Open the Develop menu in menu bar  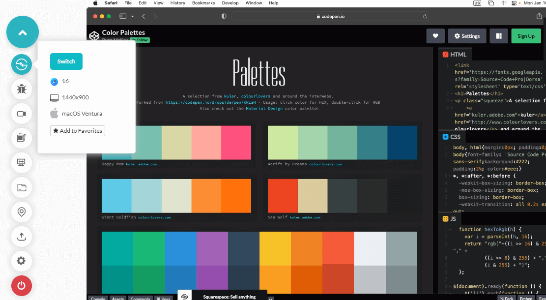tap(230, 3)
